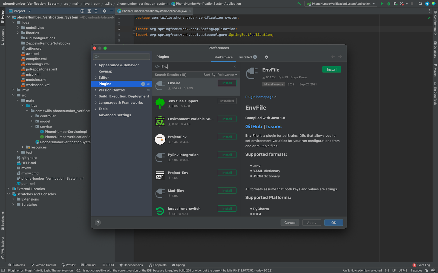This screenshot has height=273, width=438.
Task: Run with coverage icon in toolbar
Action: click(395, 4)
